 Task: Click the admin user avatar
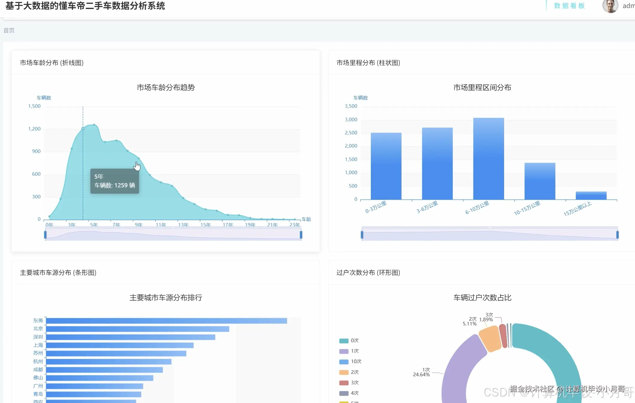click(x=610, y=6)
